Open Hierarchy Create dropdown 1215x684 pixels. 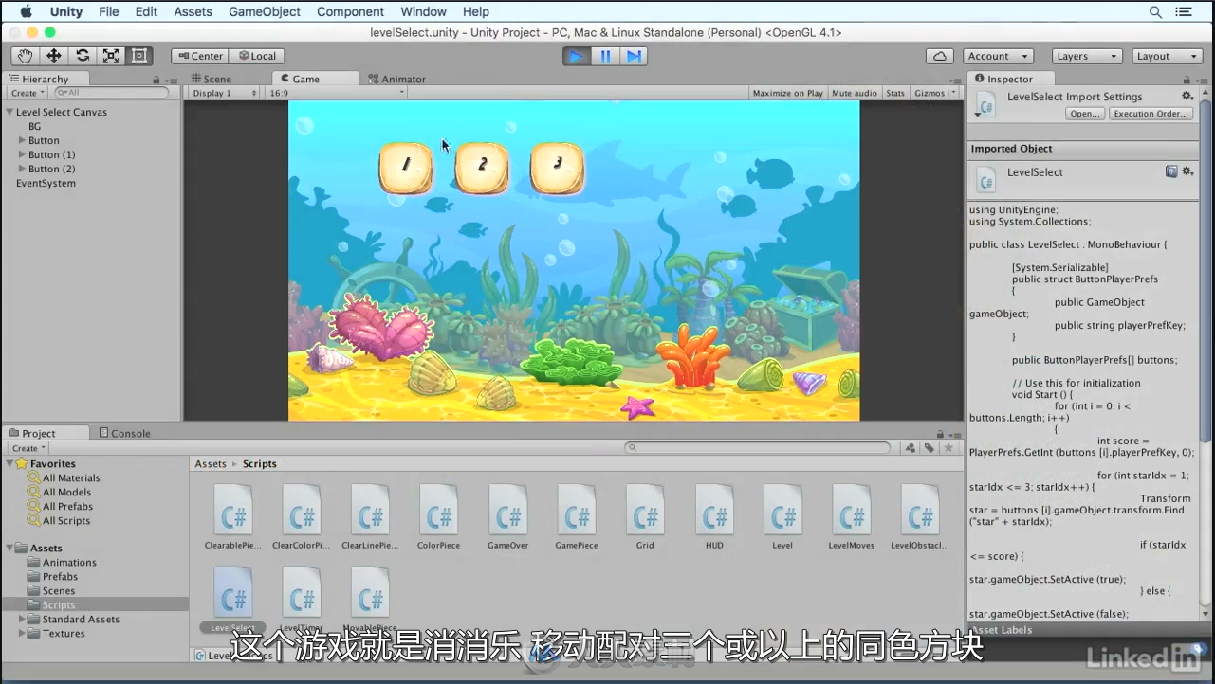[28, 93]
